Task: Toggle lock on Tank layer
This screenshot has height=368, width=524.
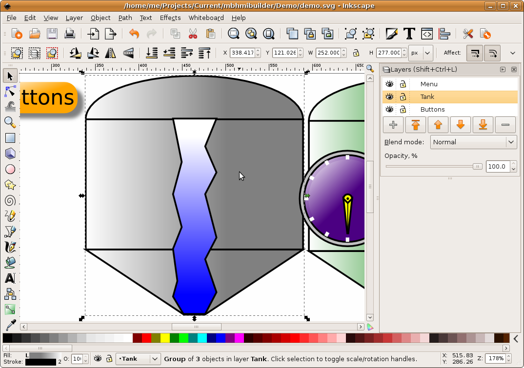Action: point(403,97)
